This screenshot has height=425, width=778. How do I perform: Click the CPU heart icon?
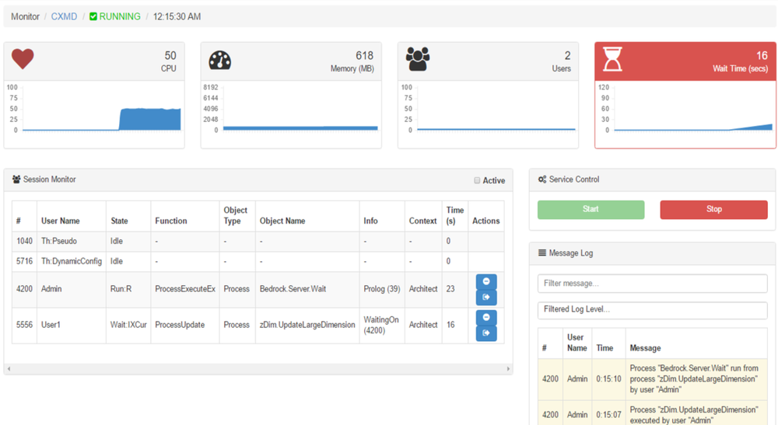pyautogui.click(x=23, y=58)
